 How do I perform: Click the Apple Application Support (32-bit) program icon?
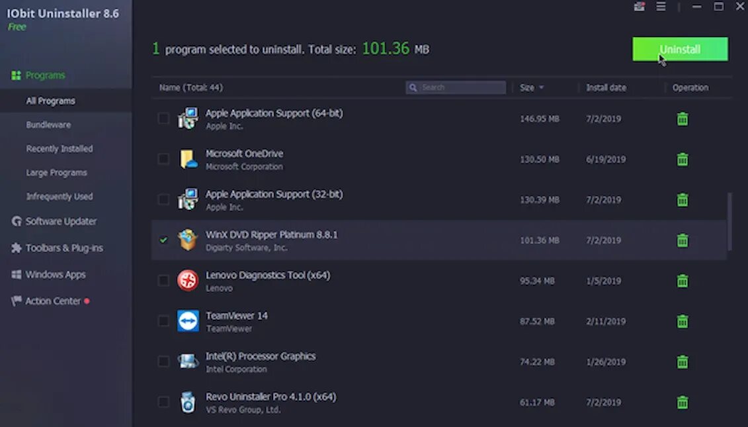(x=188, y=199)
